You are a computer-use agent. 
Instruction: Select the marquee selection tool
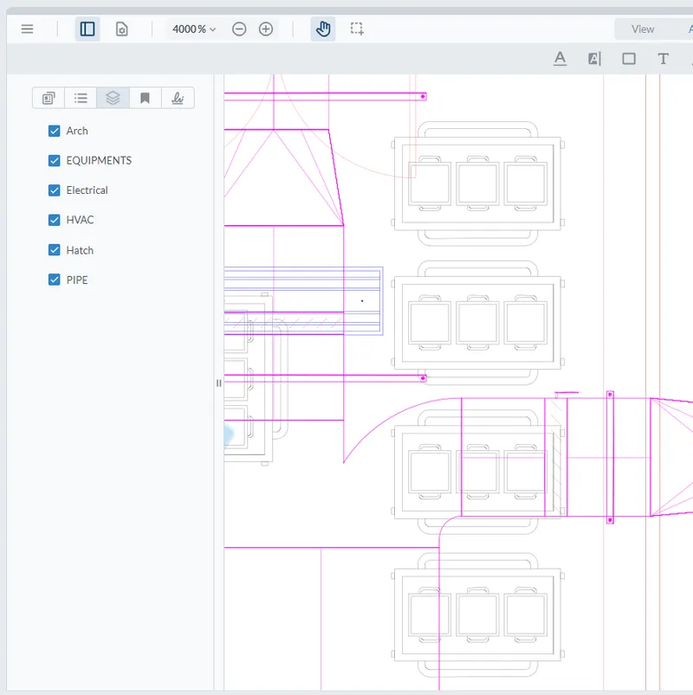357,29
